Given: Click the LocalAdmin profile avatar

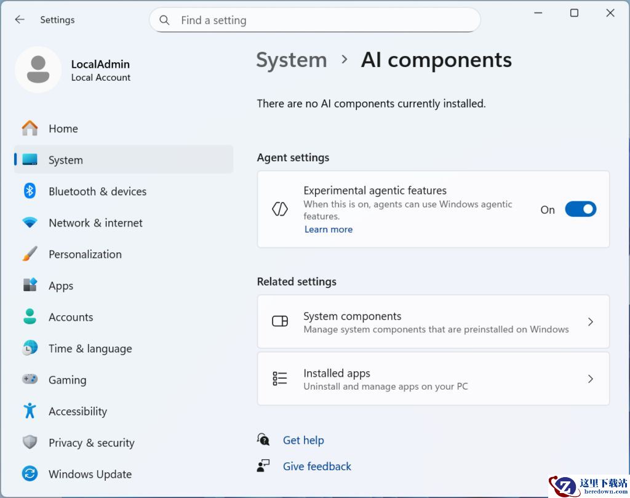Looking at the screenshot, I should click(38, 70).
